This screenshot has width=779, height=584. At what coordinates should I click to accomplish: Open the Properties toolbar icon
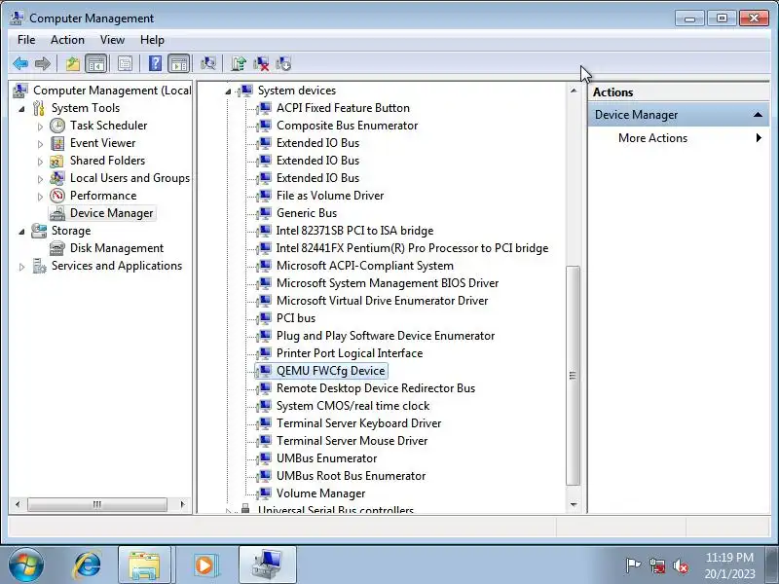[125, 63]
